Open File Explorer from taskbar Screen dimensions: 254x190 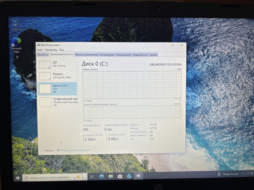(x=111, y=176)
